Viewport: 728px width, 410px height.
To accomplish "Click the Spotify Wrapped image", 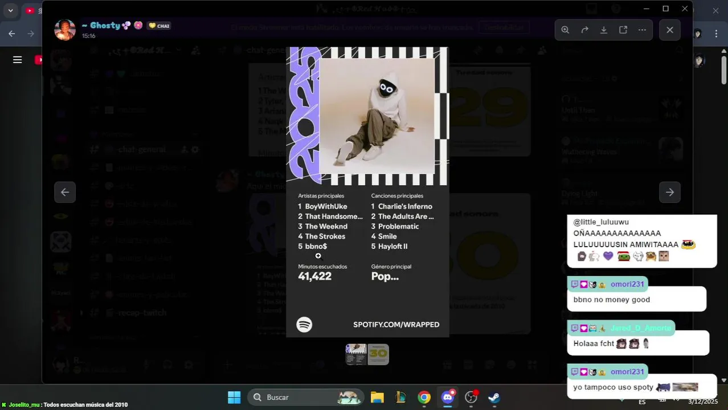I will (x=367, y=192).
